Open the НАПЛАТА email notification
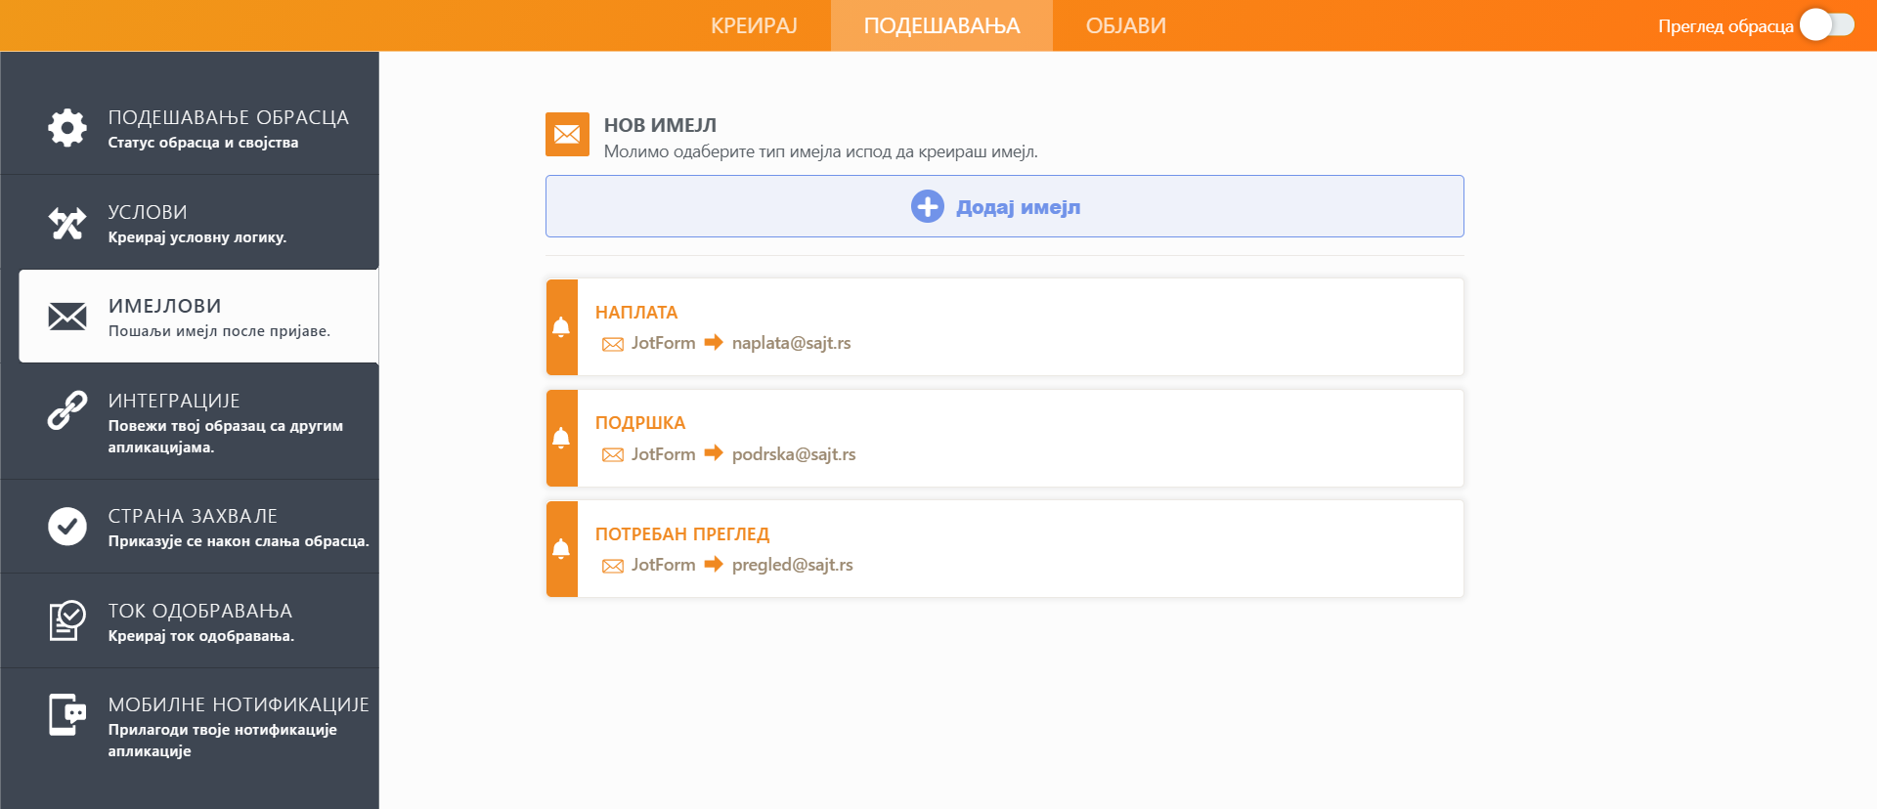 pos(1005,327)
